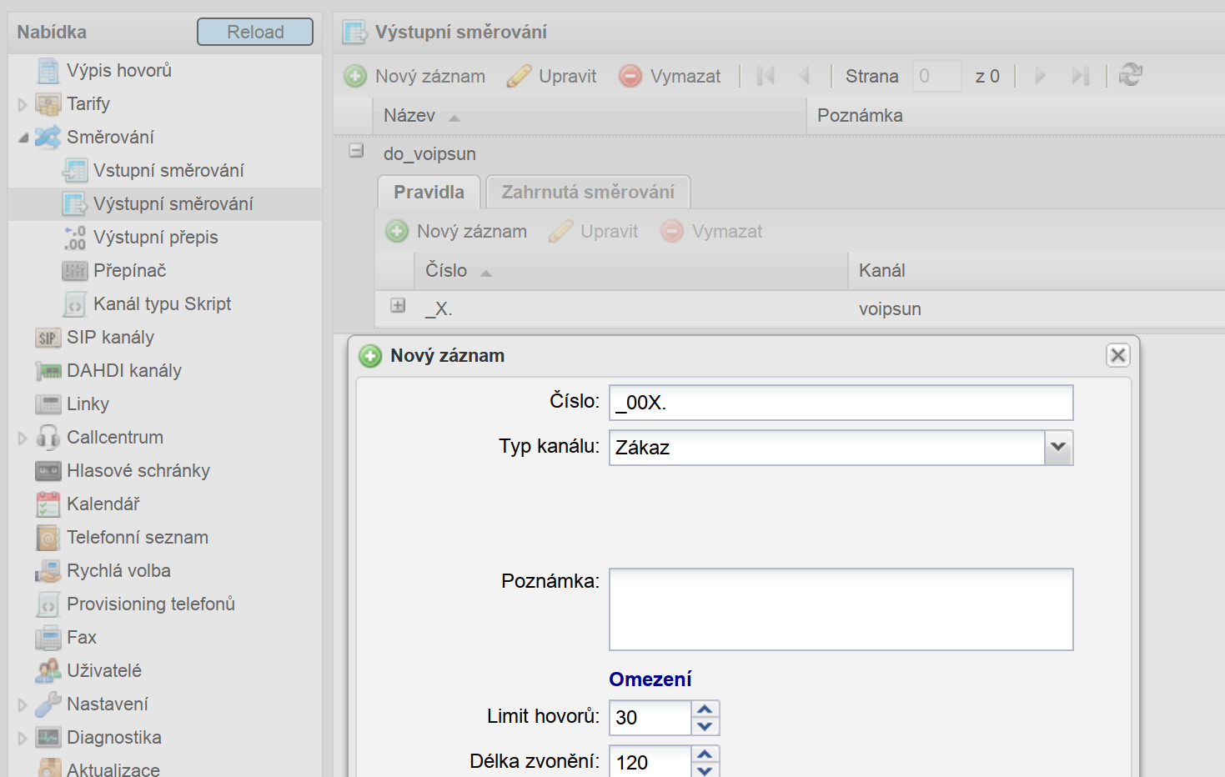Open Uživatelé via its people icon

coord(48,670)
